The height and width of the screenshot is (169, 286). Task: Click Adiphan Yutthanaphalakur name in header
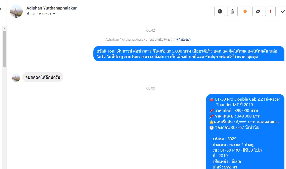pyautogui.click(x=51, y=8)
